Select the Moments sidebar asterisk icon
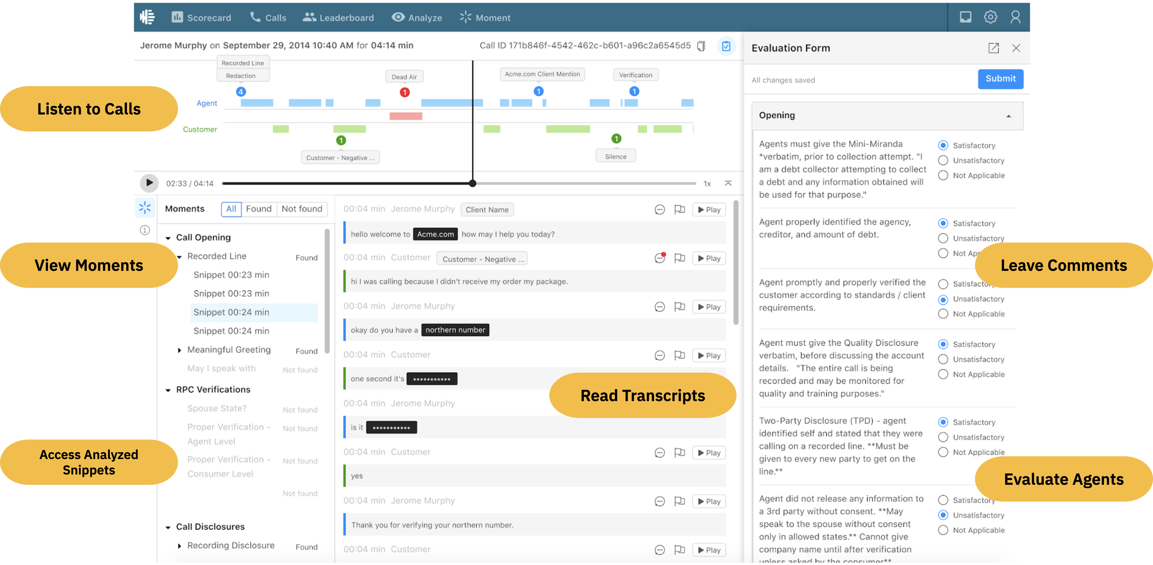Viewport: 1153px width, 565px height. point(144,207)
